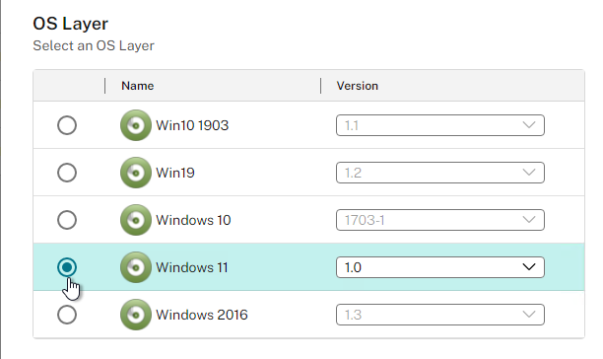Image resolution: width=603 pixels, height=359 pixels.
Task: Click the Name column header
Action: [x=138, y=86]
